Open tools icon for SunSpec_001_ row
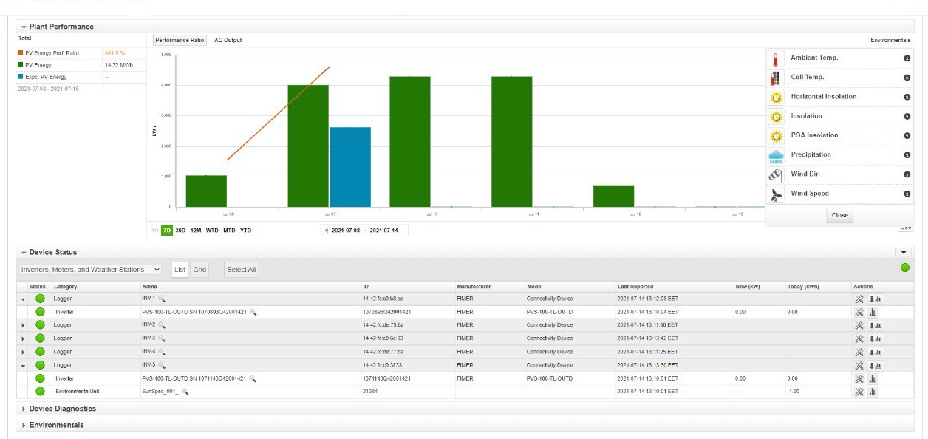The image size is (928, 439). click(859, 392)
